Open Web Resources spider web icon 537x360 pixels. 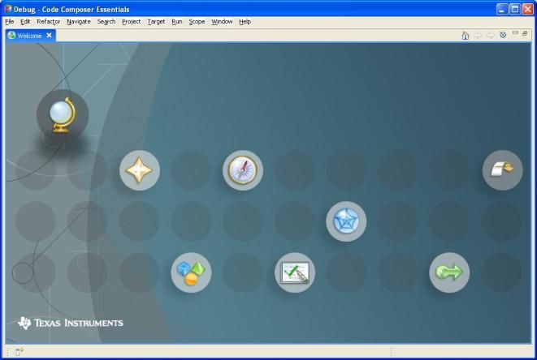click(346, 221)
